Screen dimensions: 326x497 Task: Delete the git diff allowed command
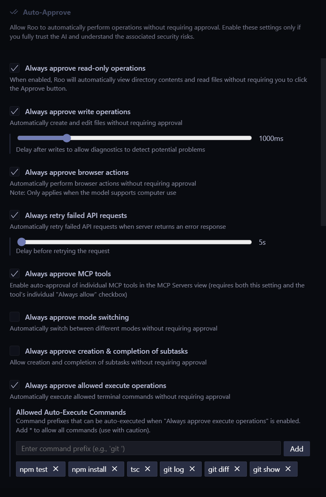(237, 469)
